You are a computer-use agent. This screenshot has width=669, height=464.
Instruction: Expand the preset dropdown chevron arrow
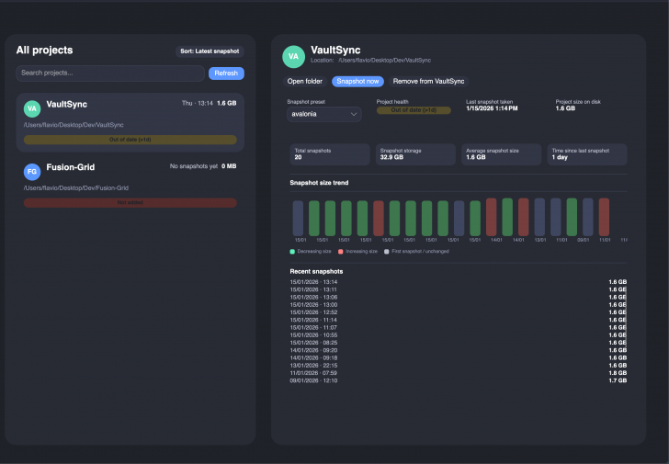354,115
